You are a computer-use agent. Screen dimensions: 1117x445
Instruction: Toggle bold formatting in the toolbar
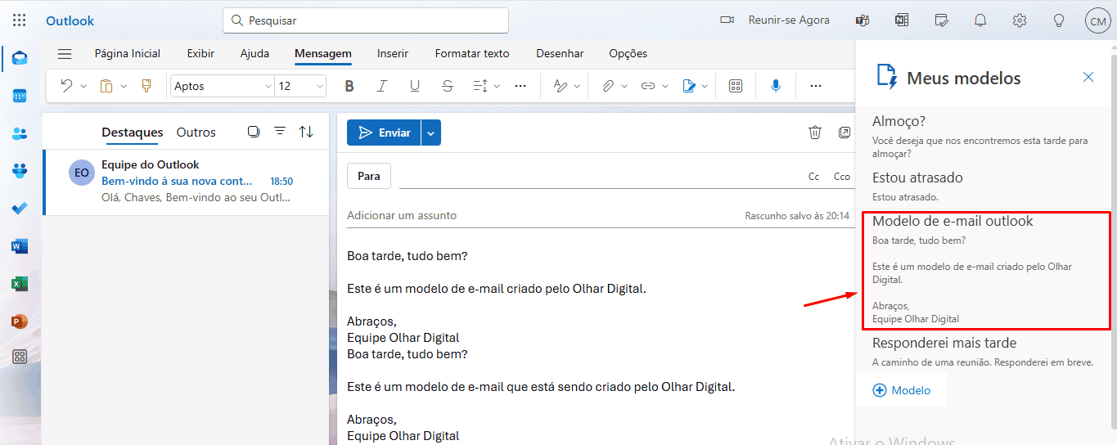click(x=349, y=86)
